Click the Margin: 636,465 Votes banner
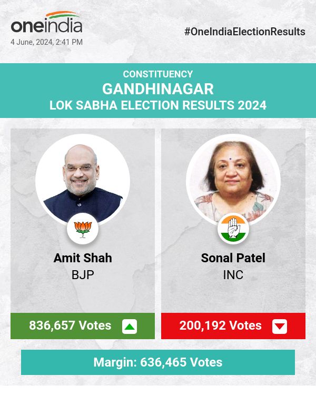The image size is (316, 395). click(x=158, y=362)
